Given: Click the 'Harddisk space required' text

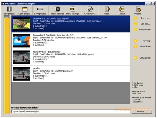Looking at the screenshot, I should [x=142, y=98].
